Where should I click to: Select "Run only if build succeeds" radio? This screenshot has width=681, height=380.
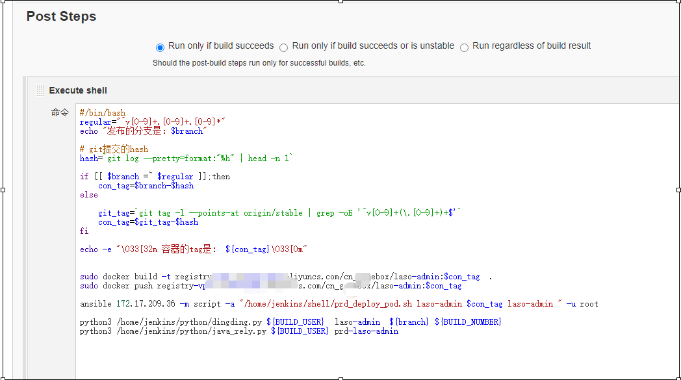click(161, 47)
